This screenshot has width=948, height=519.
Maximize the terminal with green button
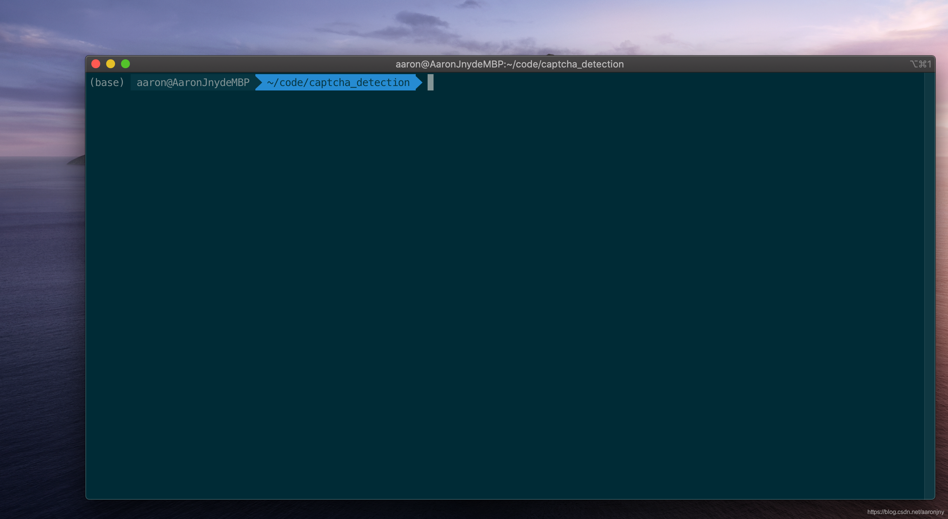(125, 64)
